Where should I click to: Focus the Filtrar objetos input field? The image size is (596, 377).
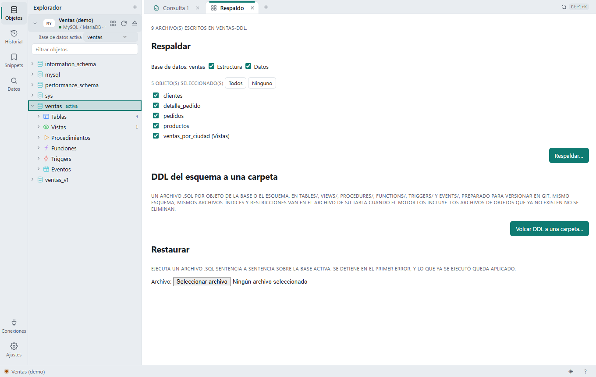[85, 49]
